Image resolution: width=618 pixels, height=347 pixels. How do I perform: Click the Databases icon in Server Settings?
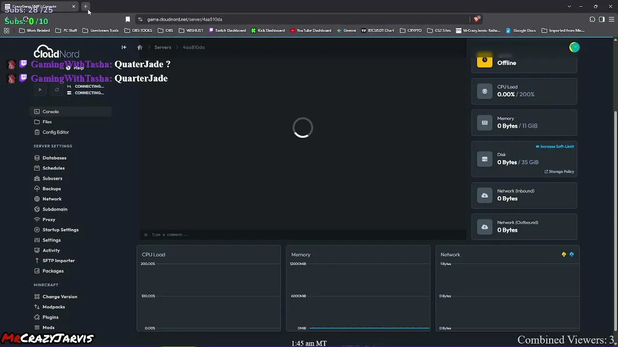coord(37,158)
